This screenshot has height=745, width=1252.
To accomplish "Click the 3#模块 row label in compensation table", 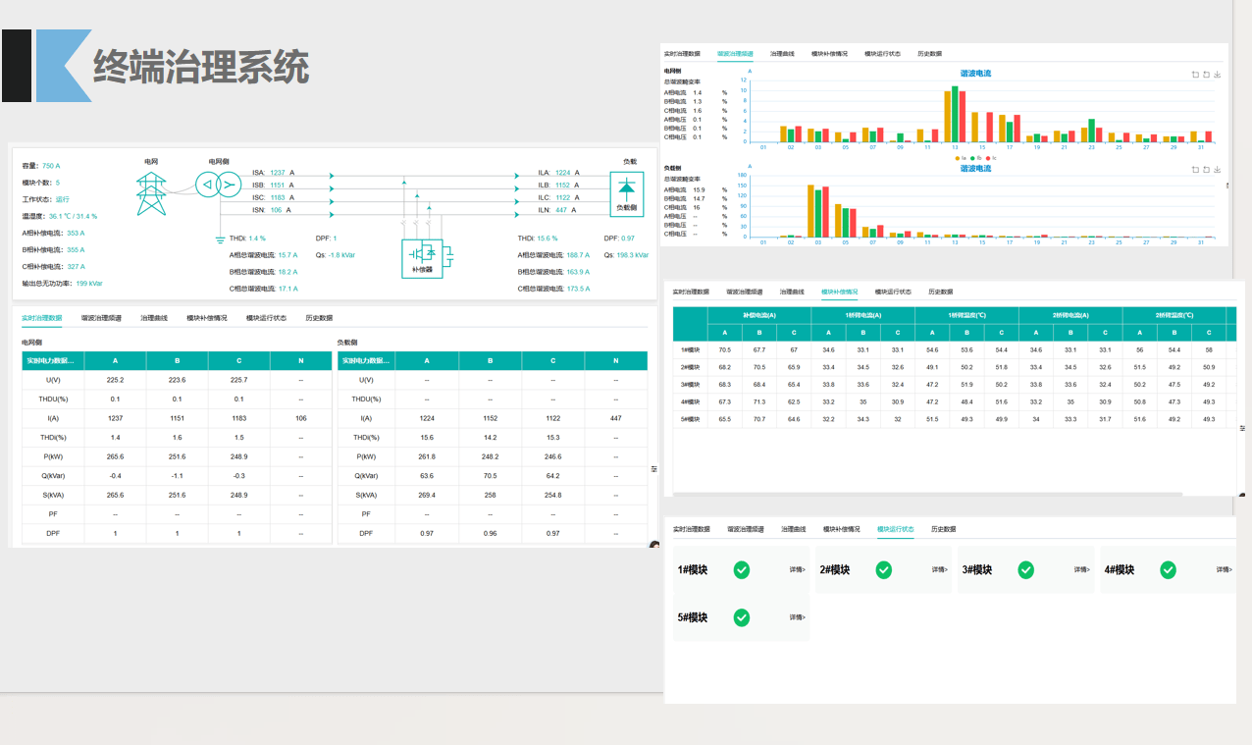I will tap(691, 384).
